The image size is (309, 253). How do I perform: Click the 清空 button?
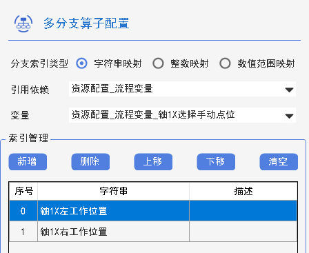279,162
